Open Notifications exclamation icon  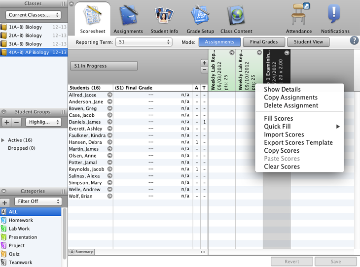pos(335,15)
